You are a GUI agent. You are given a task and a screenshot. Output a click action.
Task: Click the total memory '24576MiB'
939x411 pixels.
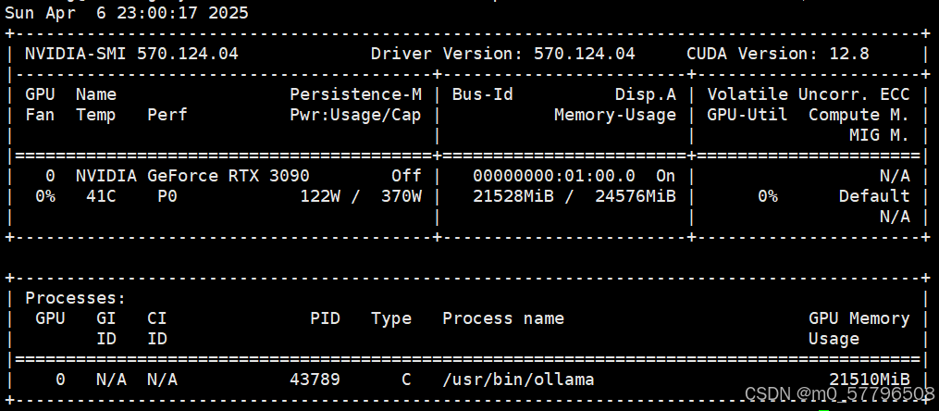tap(636, 196)
